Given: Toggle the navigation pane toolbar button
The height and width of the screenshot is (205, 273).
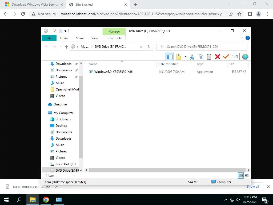Looking at the screenshot, I should point(169,57).
